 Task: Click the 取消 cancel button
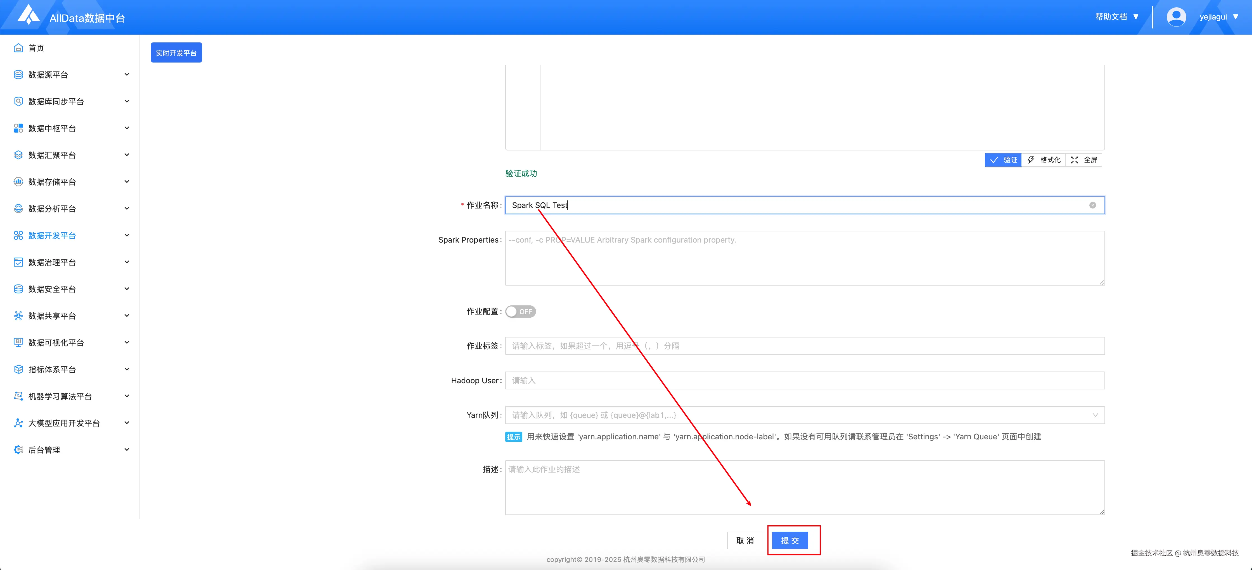coord(744,540)
